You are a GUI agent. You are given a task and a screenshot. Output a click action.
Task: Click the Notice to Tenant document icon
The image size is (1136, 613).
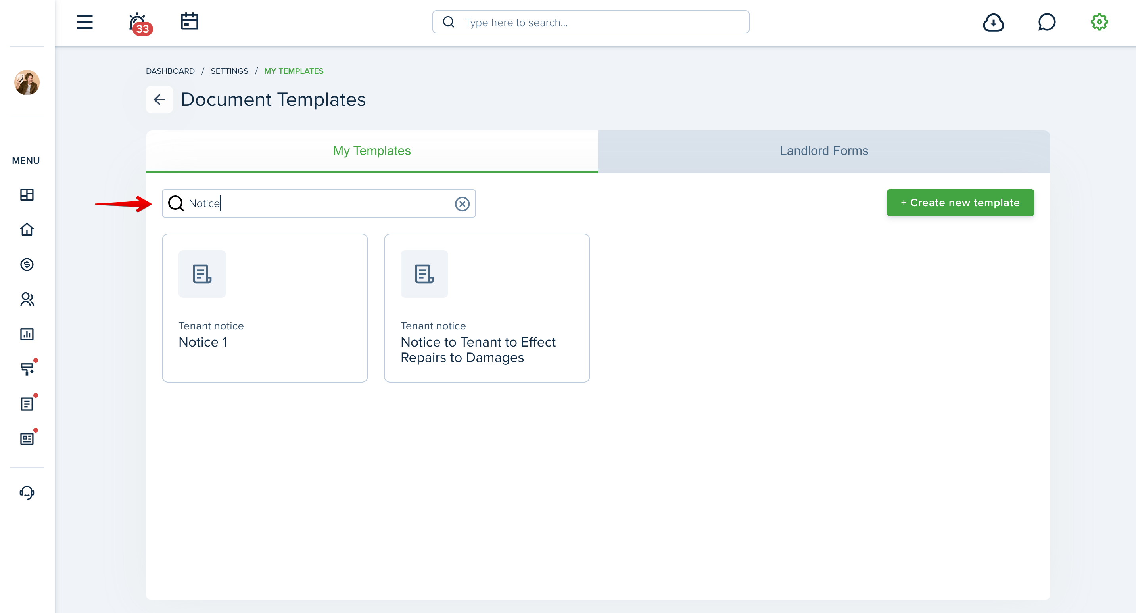tap(424, 274)
